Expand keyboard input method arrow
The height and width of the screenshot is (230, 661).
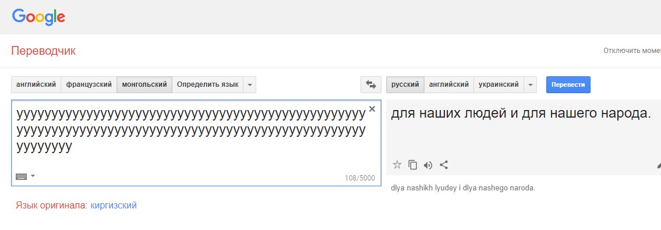[x=33, y=176]
